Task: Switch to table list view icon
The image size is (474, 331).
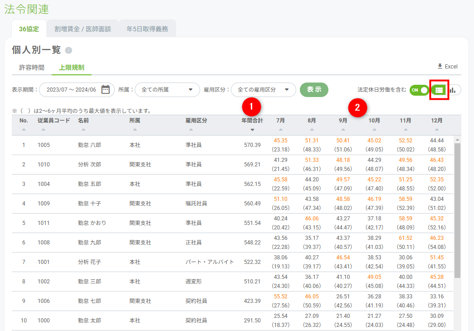Action: [x=439, y=90]
